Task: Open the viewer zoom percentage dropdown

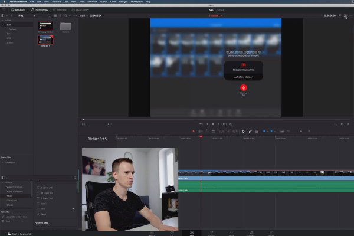Action: click(83, 15)
